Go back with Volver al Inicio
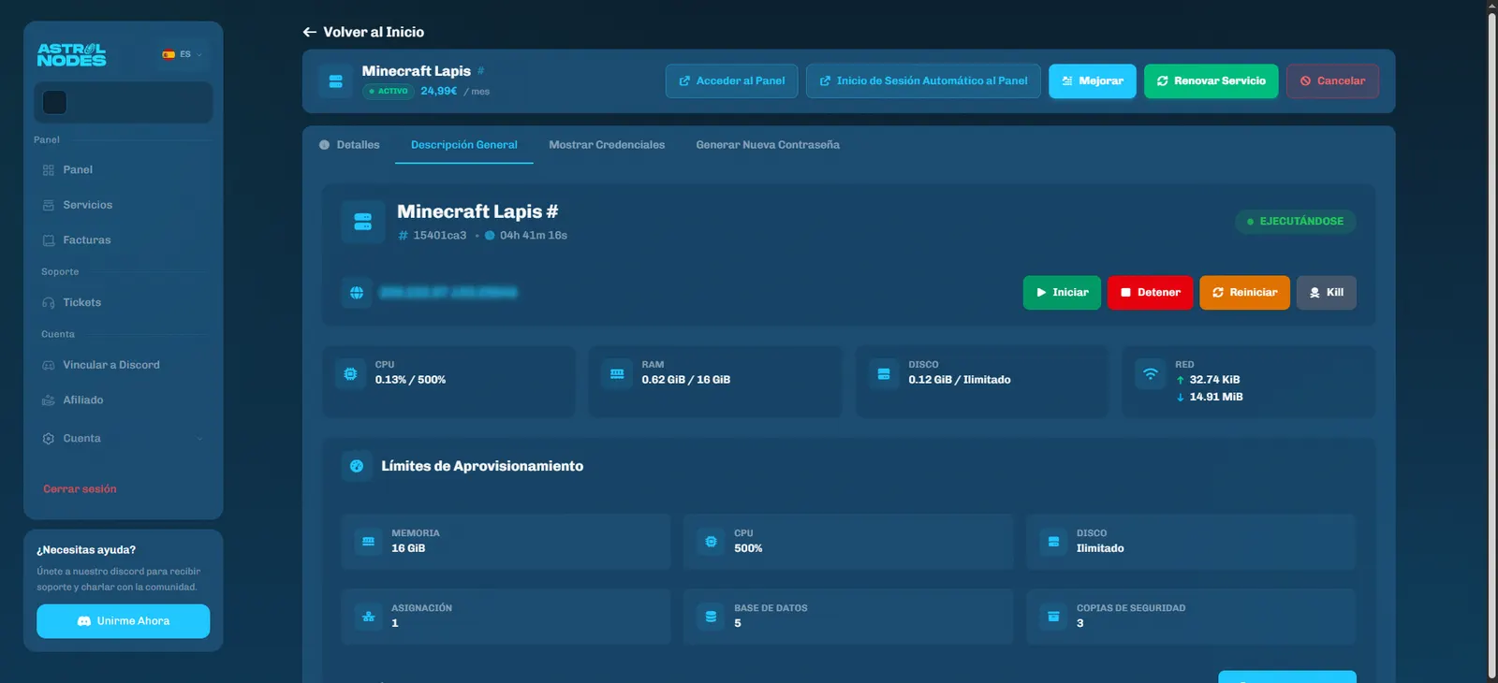This screenshot has width=1498, height=683. [363, 32]
